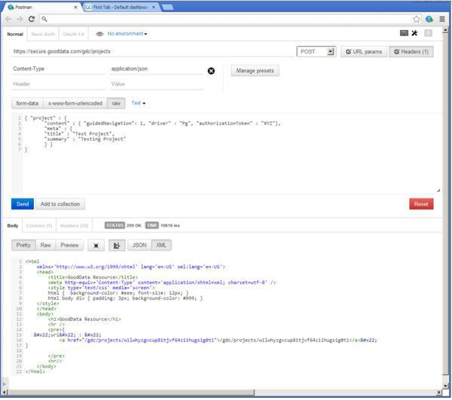Click the new browser tab button
Viewport: 452px width, 400px height.
(168, 8)
